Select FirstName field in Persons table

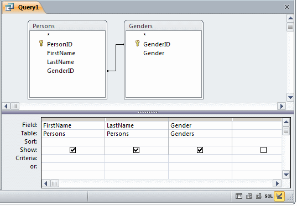click(61, 53)
